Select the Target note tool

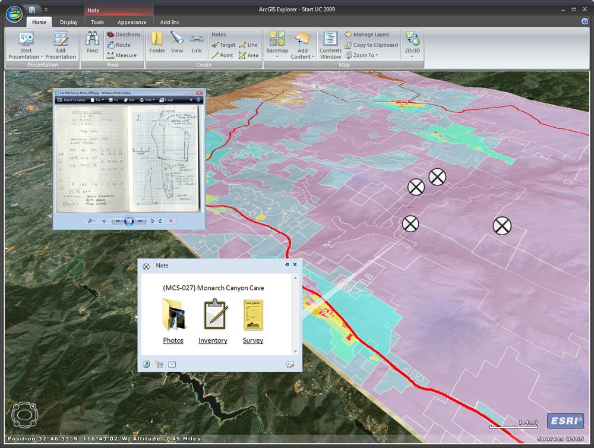[x=223, y=45]
